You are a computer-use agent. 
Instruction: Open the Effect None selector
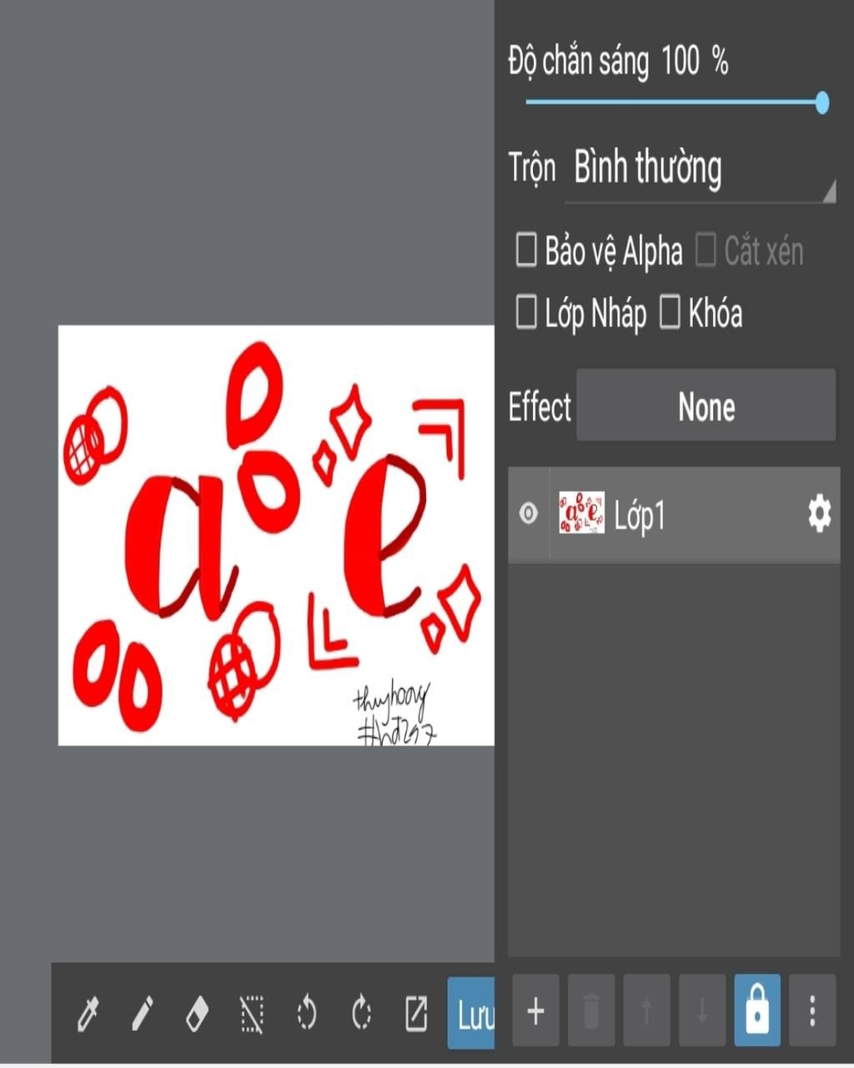tap(706, 406)
